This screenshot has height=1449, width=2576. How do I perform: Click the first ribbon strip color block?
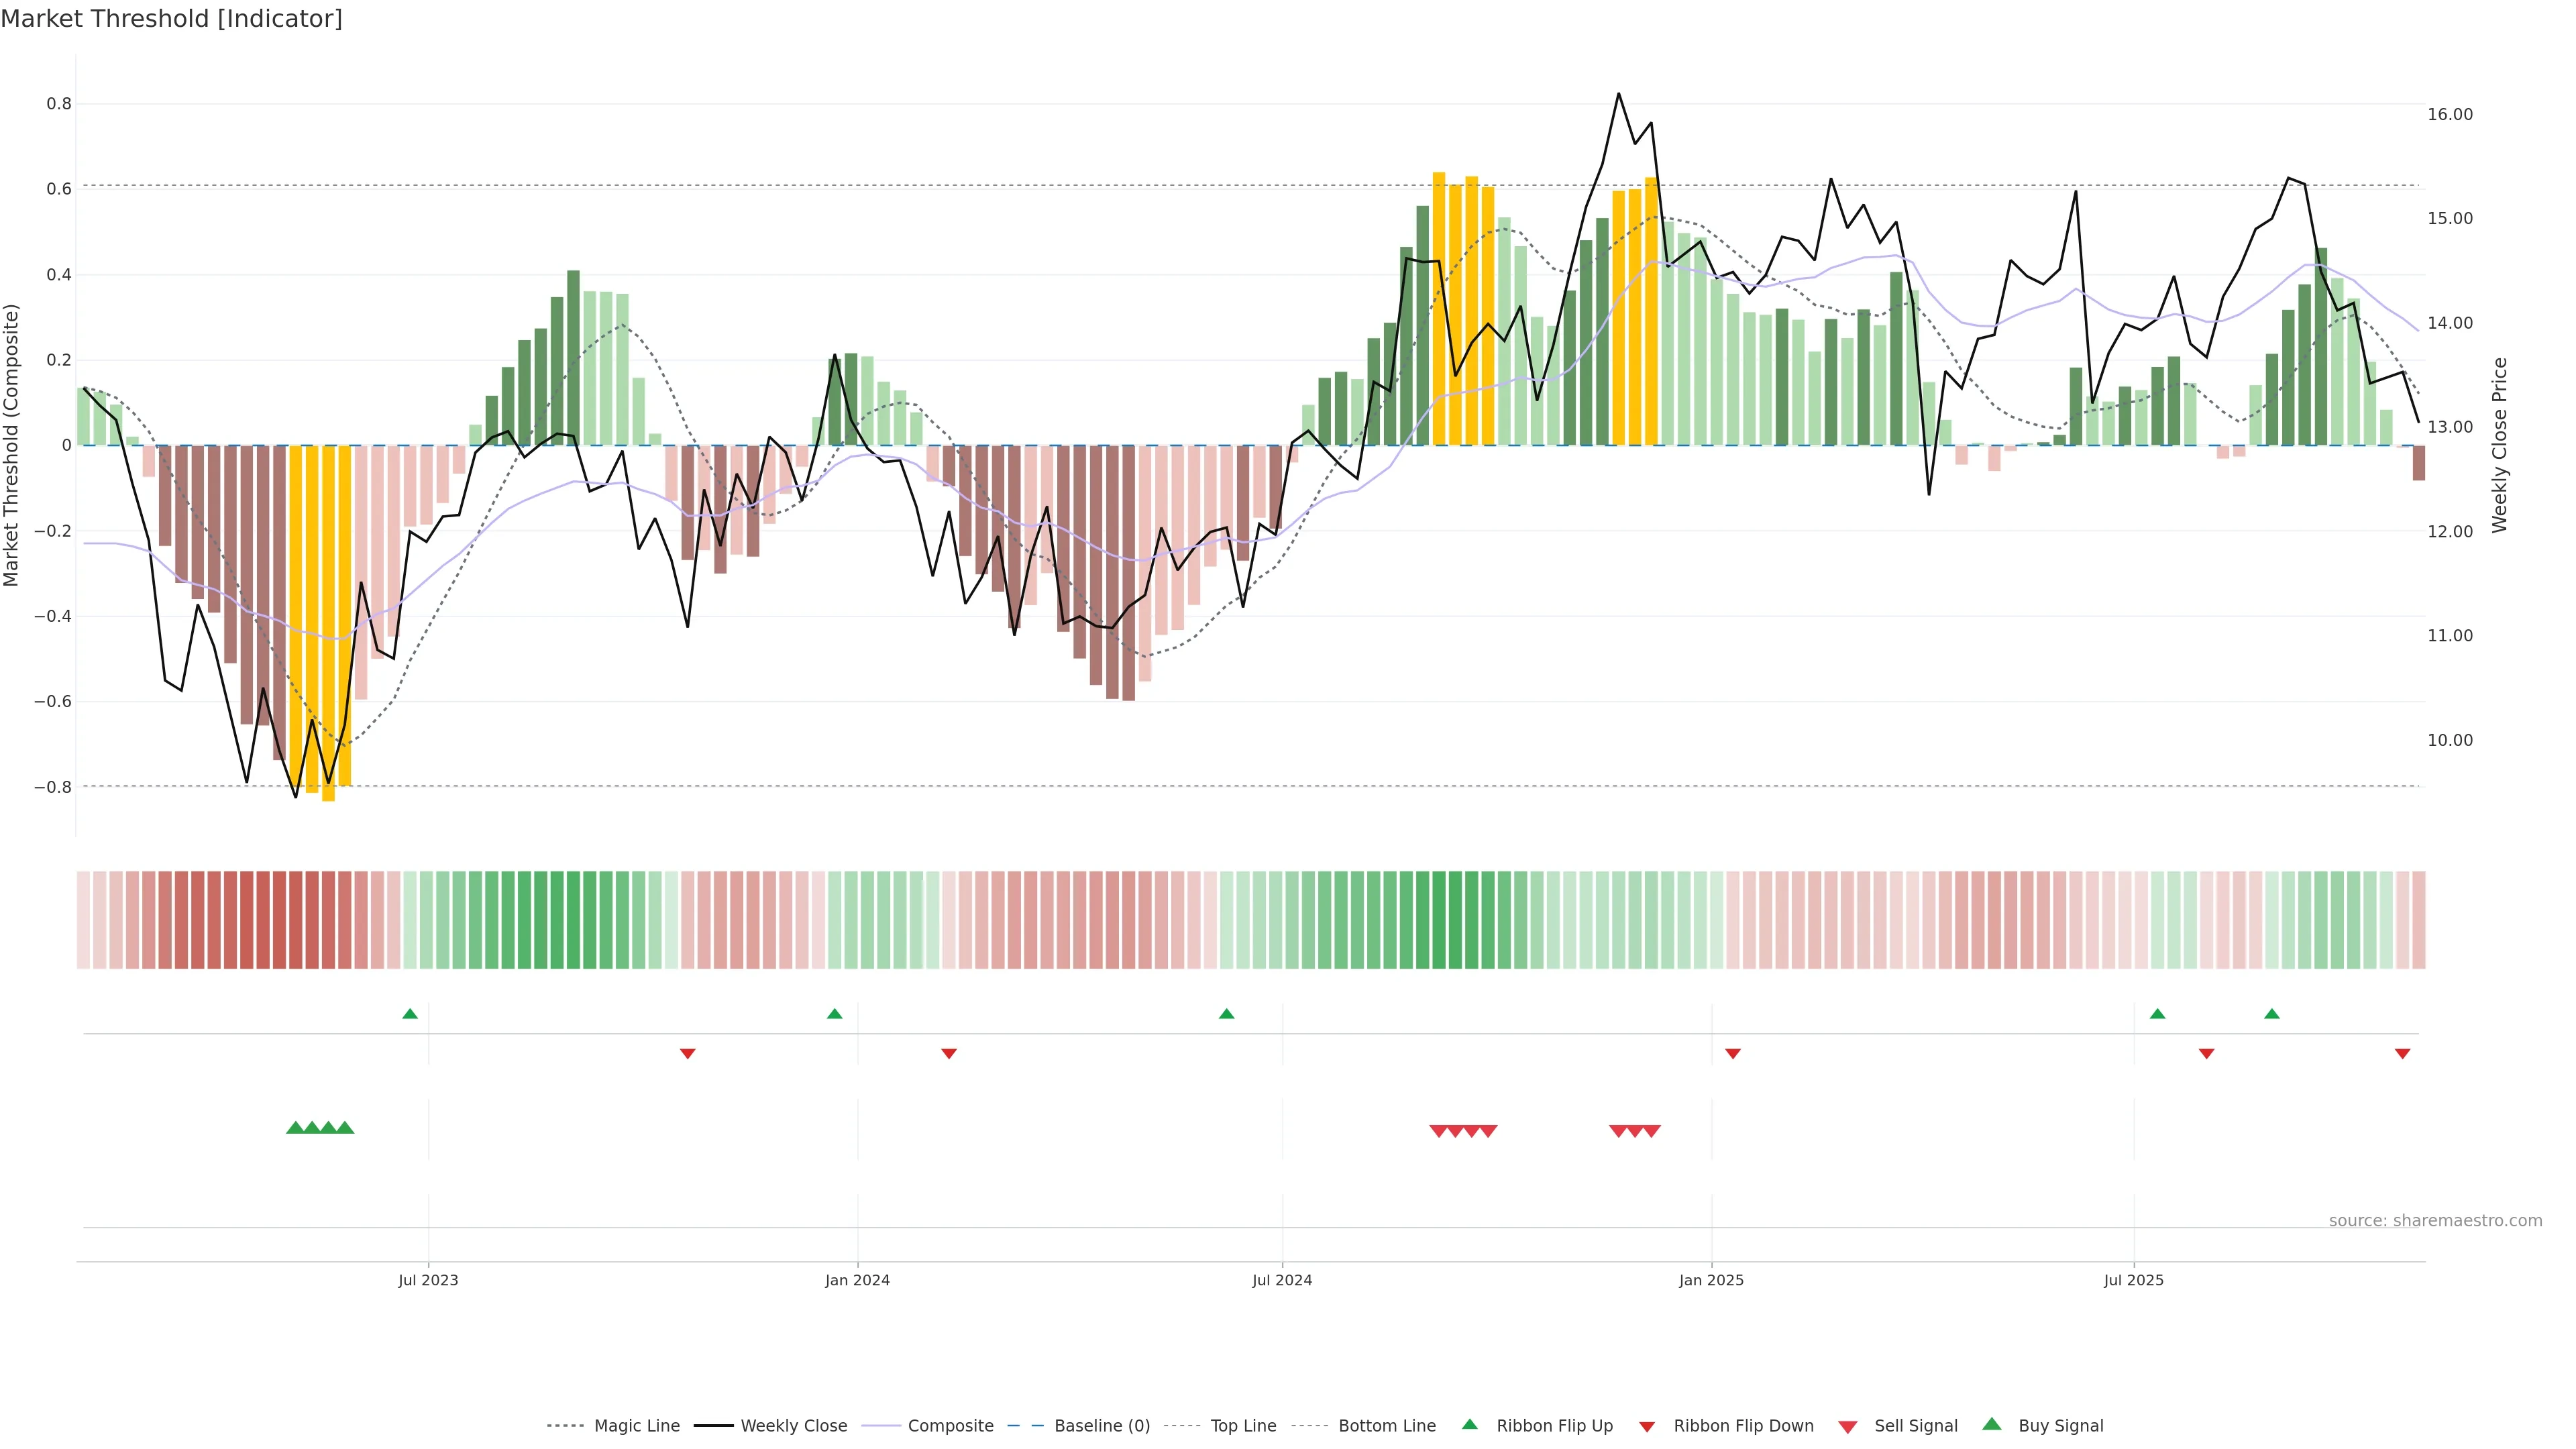pos(83,920)
